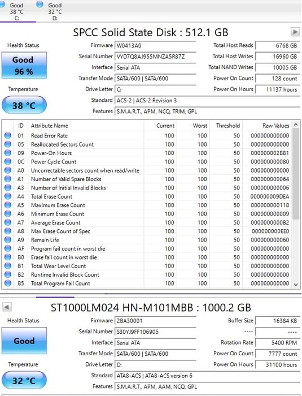Viewport: 302px width, 396px height.
Task: Select the D: drive tab at top
Action: (55, 11)
